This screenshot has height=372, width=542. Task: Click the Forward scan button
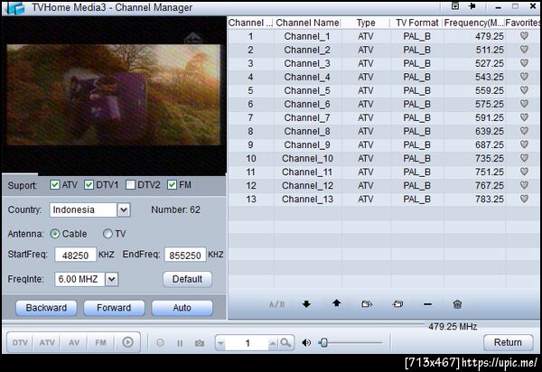[x=114, y=308]
